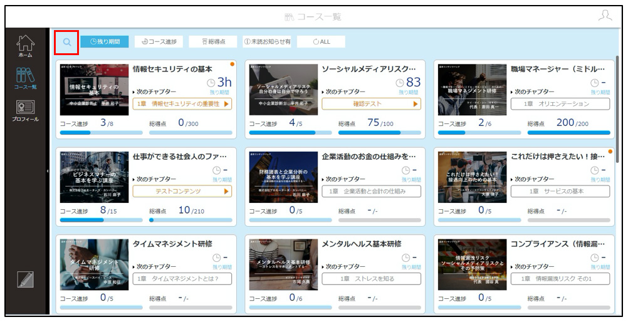Toggle the 残り期間 sort filter
Screen dimensions: 628x322
(x=105, y=41)
